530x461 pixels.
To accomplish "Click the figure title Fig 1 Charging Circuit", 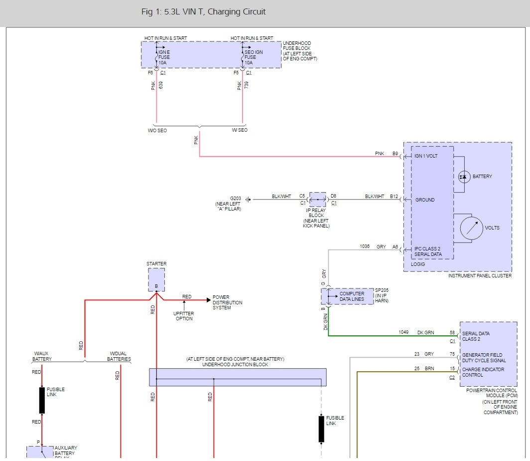I will pos(203,12).
